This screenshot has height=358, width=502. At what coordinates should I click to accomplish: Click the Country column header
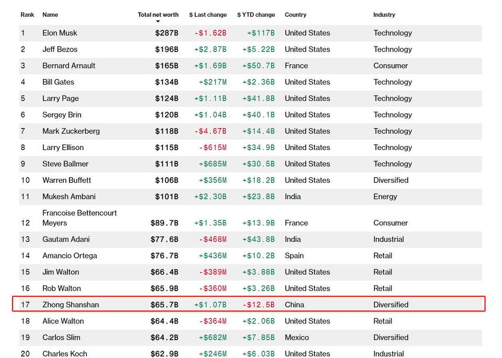[295, 15]
